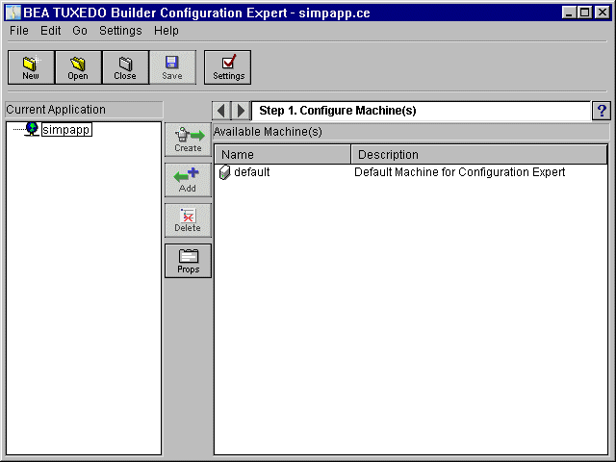Image resolution: width=616 pixels, height=462 pixels.
Task: Maximize the Configuration Expert window
Action: click(x=584, y=13)
